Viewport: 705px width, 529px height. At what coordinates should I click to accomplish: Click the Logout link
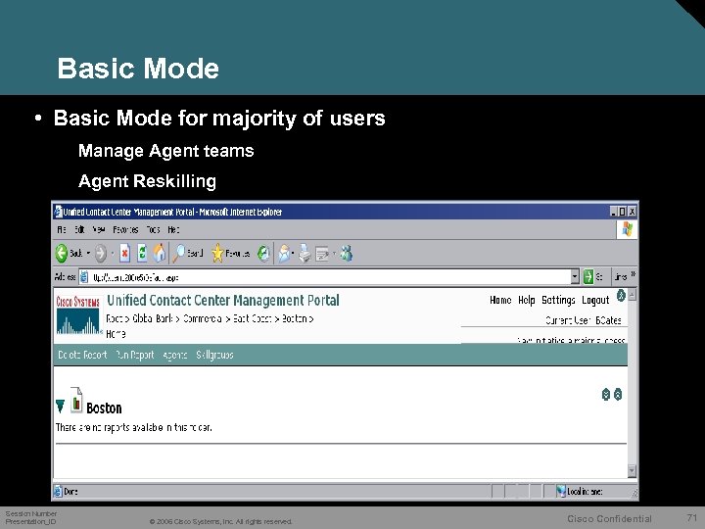click(595, 300)
